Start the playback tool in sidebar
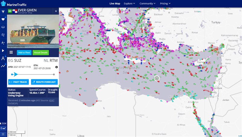The image size is (242, 137). coord(3,51)
